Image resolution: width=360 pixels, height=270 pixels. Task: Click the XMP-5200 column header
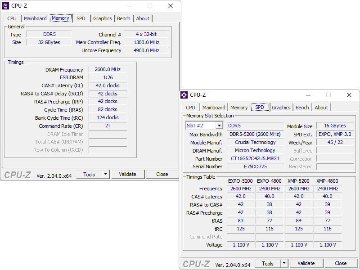(x=298, y=181)
